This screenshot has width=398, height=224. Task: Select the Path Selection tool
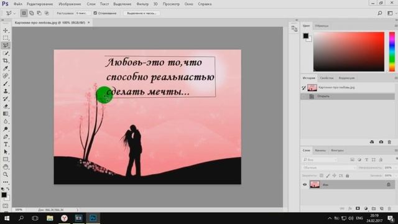(6, 152)
